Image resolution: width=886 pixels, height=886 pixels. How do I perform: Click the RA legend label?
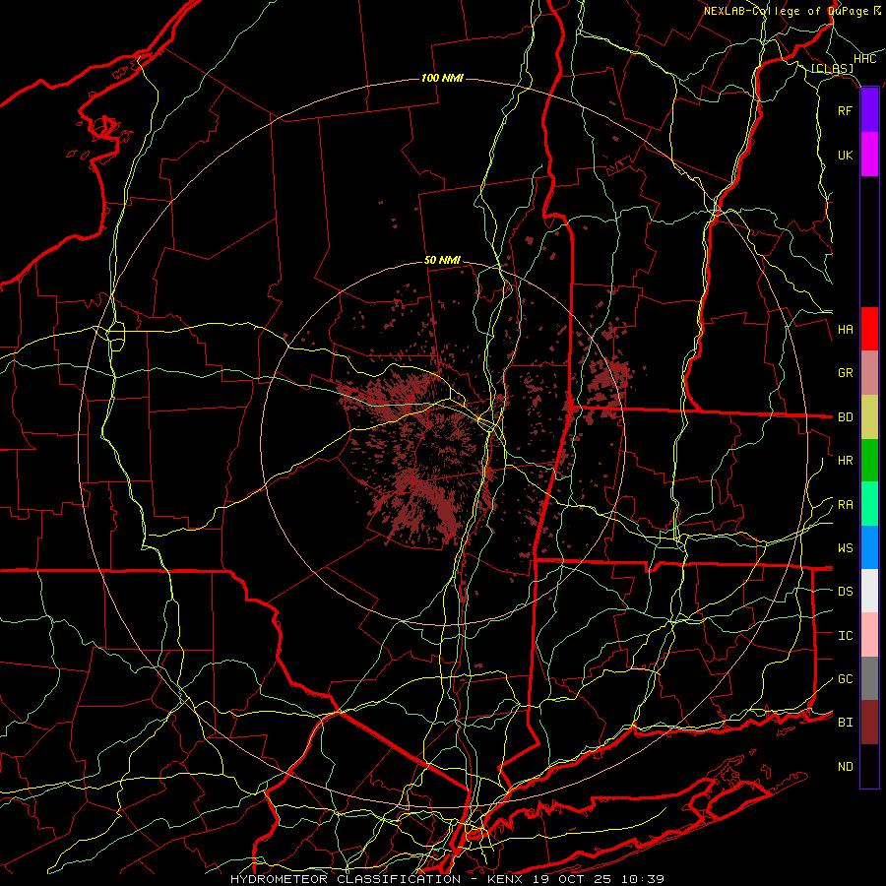coord(845,505)
